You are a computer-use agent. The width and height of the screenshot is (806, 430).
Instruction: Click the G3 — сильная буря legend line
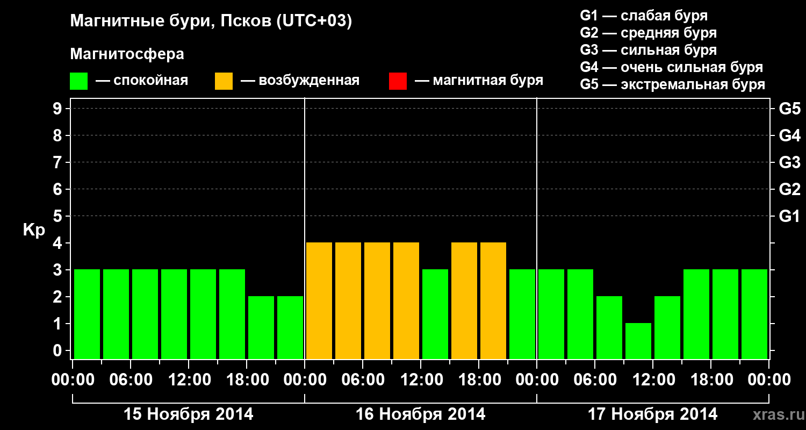(x=649, y=50)
